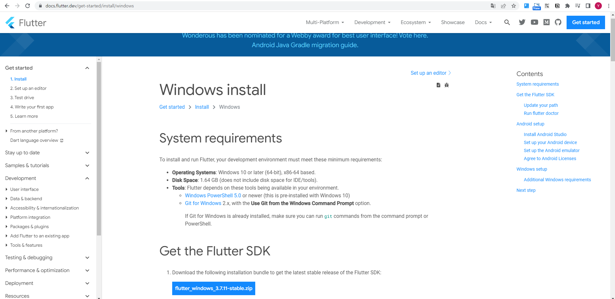Image resolution: width=615 pixels, height=299 pixels.
Task: Reload the page with the refresh icon
Action: (28, 6)
